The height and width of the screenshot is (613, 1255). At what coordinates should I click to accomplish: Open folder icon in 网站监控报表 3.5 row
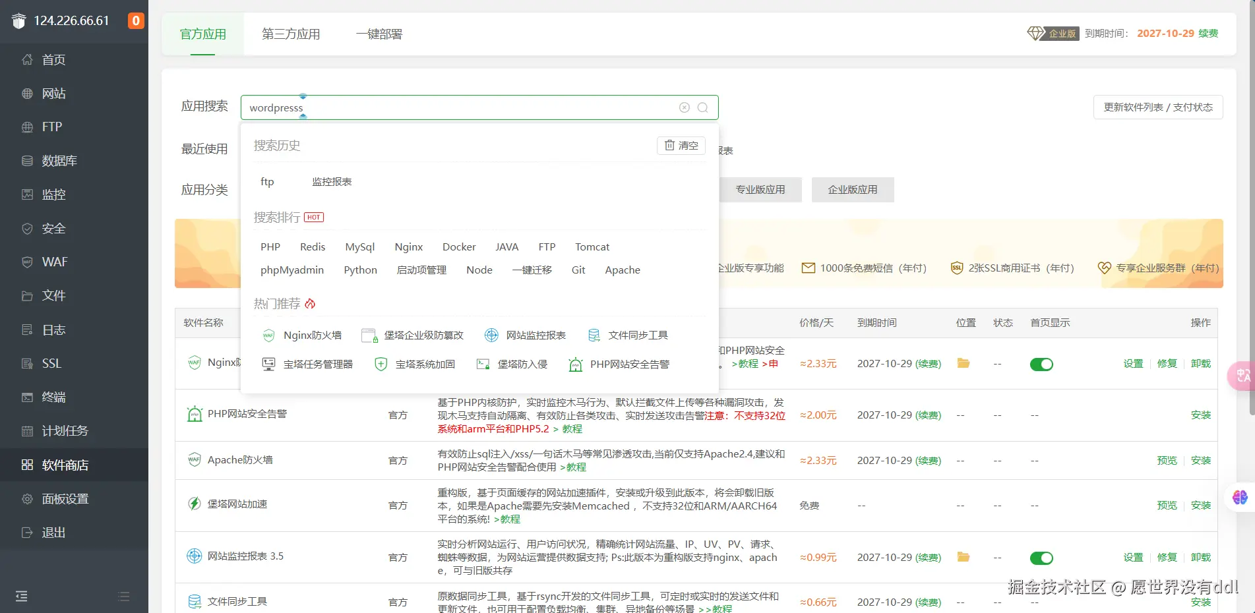(964, 557)
